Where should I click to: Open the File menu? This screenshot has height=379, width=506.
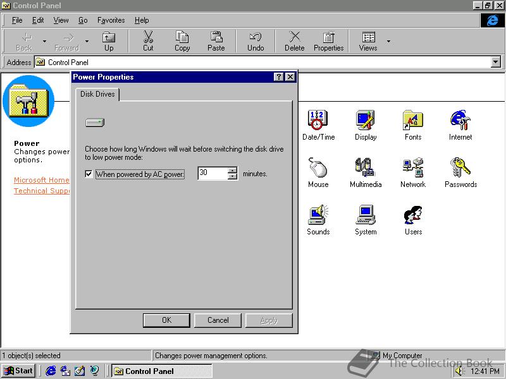[17, 20]
